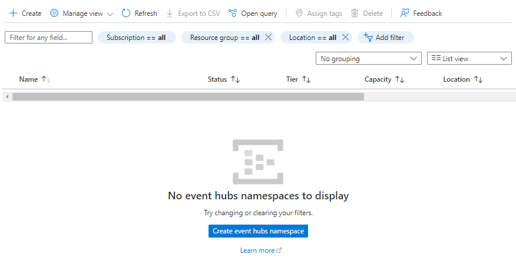Image resolution: width=516 pixels, height=264 pixels.
Task: Click the Add filter button
Action: pos(385,38)
